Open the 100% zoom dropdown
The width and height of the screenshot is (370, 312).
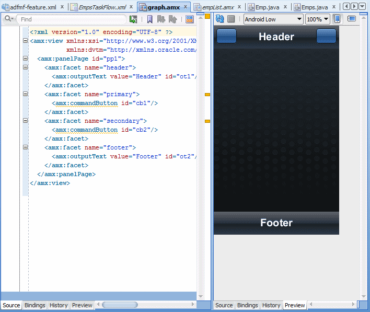[317, 19]
